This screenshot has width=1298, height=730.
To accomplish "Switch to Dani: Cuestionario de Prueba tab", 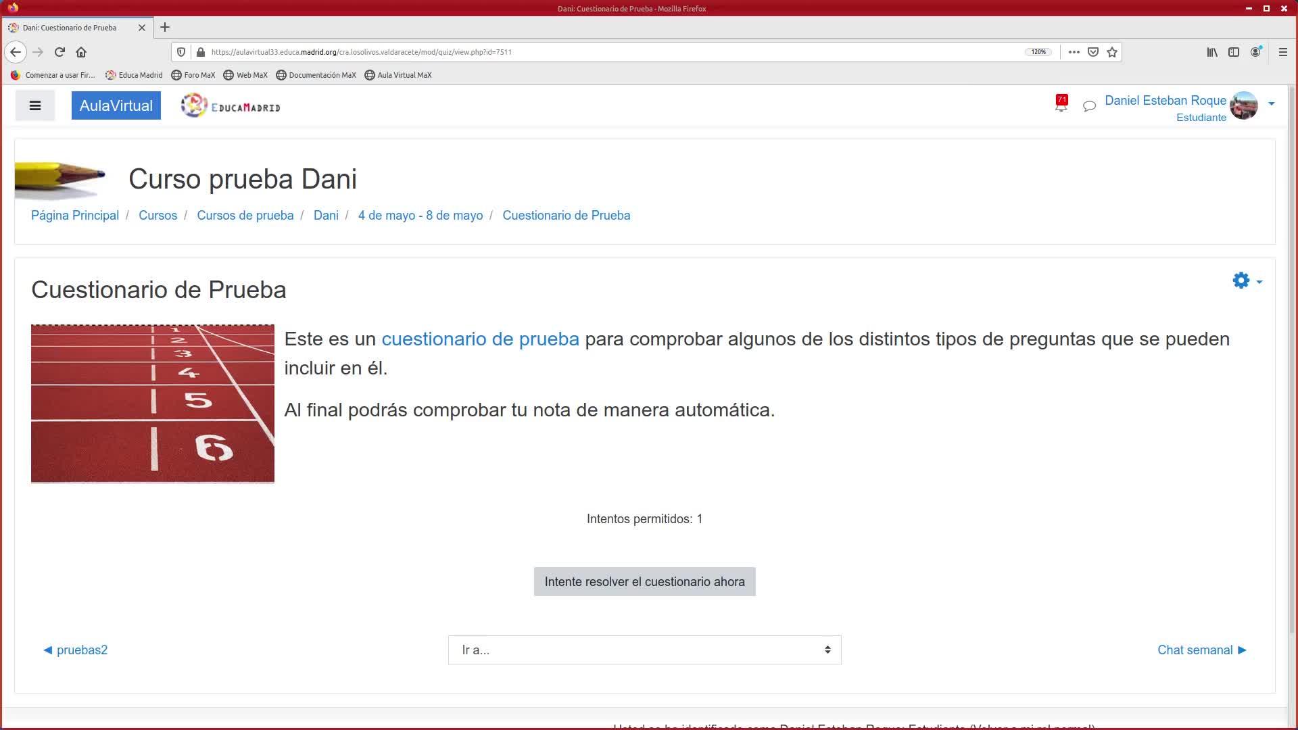I will [x=70, y=28].
